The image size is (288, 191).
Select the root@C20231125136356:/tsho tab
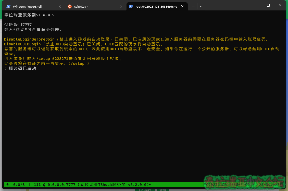click(x=157, y=6)
